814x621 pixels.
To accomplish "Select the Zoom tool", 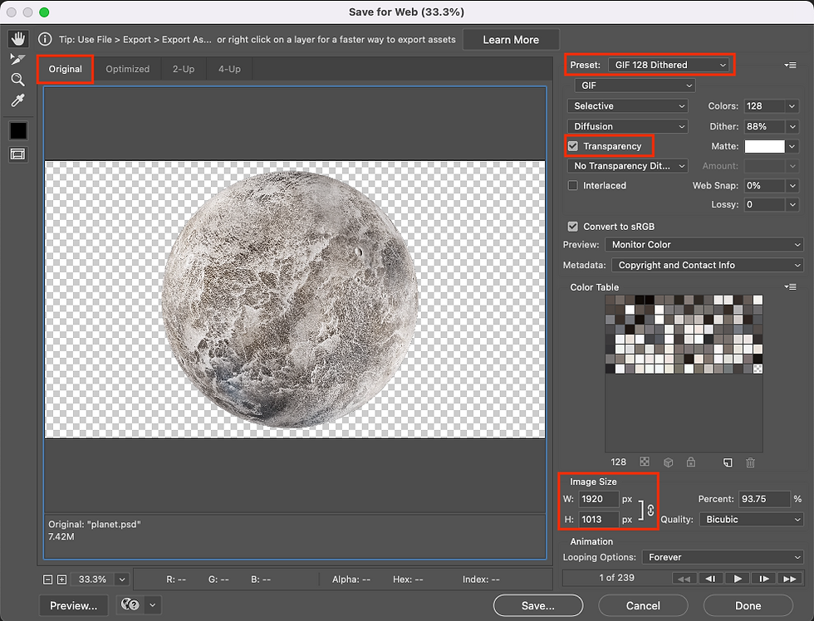I will (x=18, y=80).
